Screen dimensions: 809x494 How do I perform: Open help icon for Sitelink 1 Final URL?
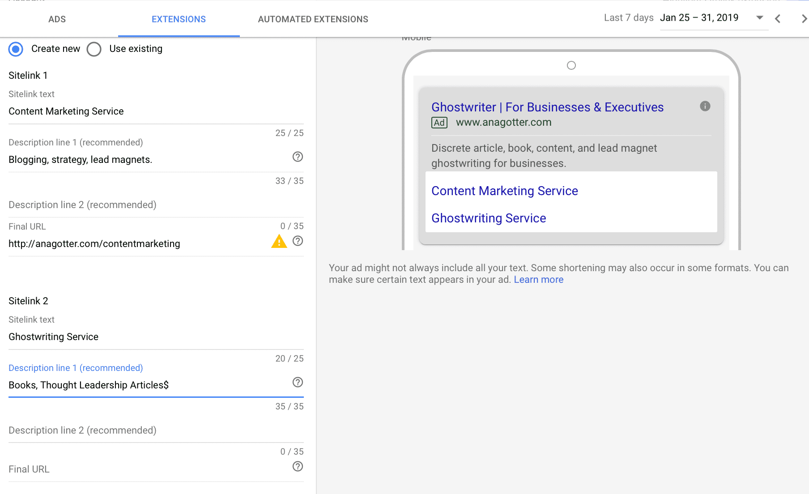click(x=298, y=241)
